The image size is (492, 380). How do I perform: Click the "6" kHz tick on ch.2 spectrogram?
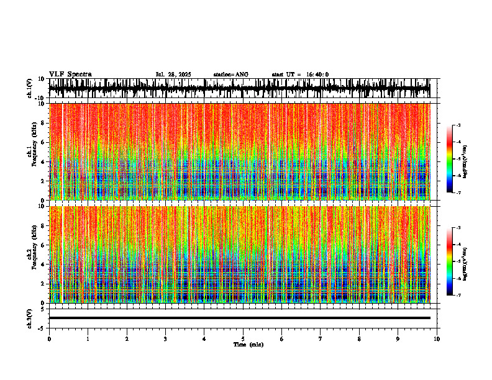pos(43,245)
